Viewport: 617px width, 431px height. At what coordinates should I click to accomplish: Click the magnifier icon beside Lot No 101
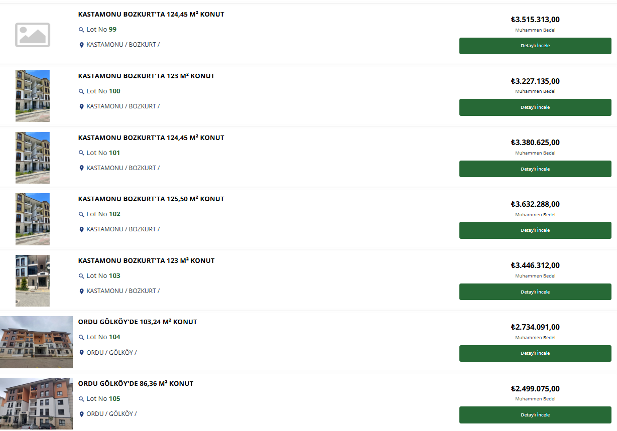[81, 153]
